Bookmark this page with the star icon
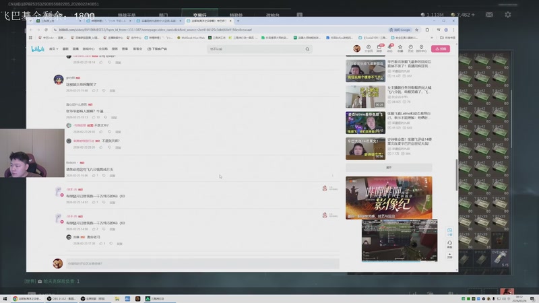 tap(416, 30)
